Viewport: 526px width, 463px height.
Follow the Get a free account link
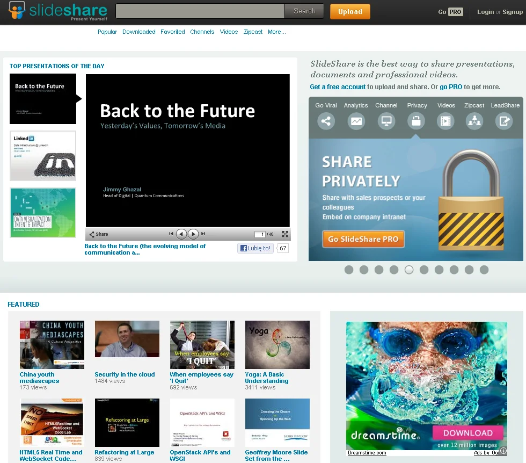[x=338, y=87]
